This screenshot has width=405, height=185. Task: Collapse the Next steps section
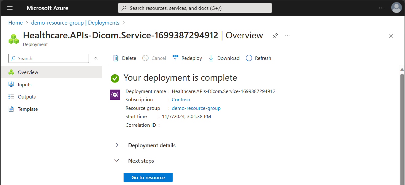click(x=117, y=160)
